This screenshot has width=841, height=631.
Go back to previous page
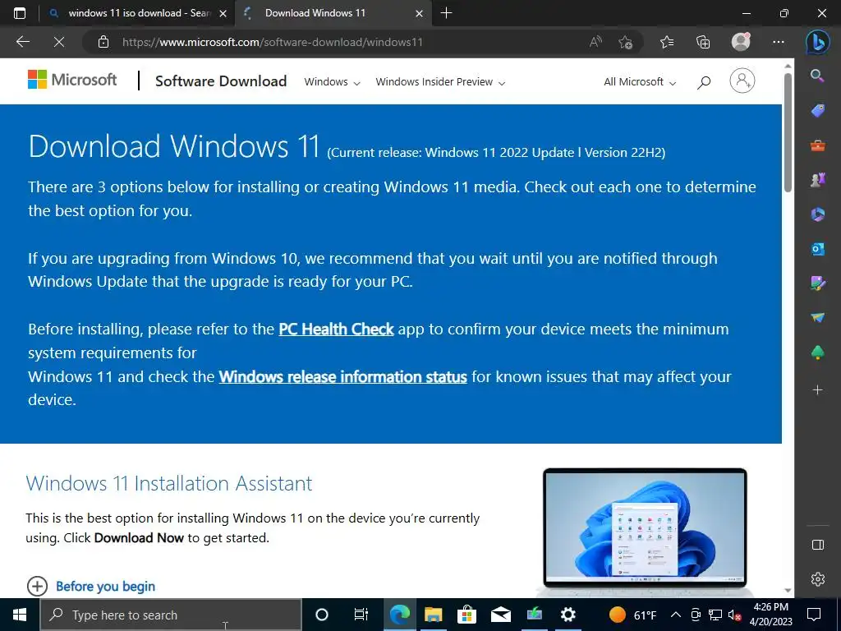click(22, 42)
